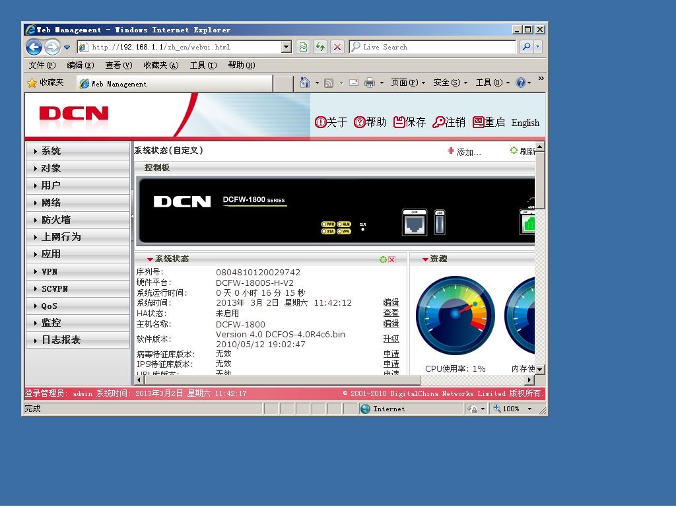Expand the 用户 sidebar menu
Image resolution: width=676 pixels, height=507 pixels.
coord(78,186)
